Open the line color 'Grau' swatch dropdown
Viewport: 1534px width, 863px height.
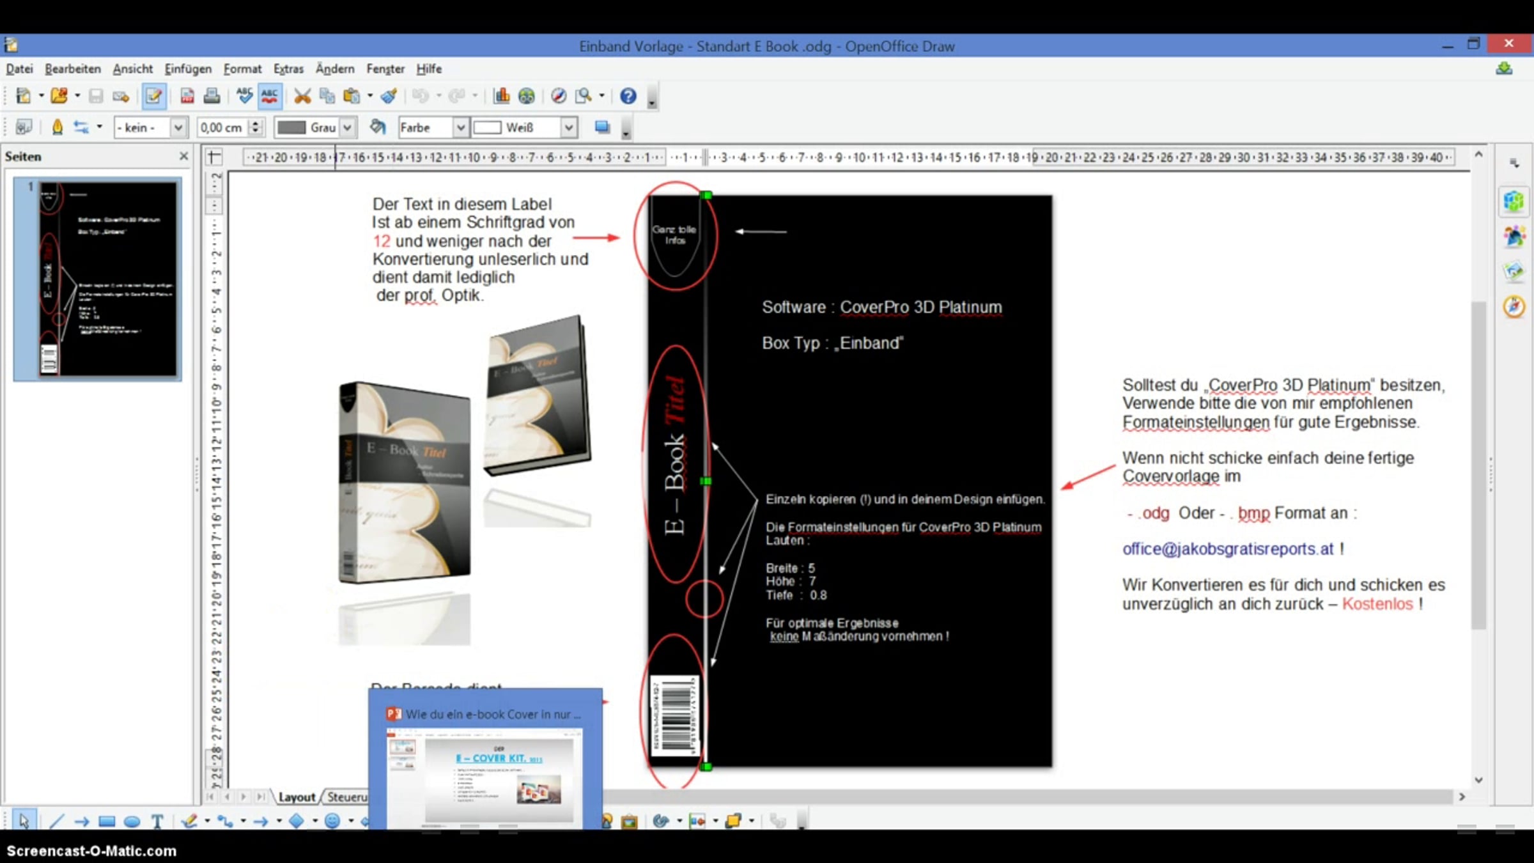[347, 127]
